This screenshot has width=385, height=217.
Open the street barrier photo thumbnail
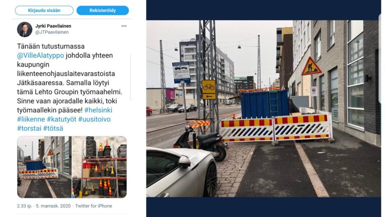coord(45,167)
